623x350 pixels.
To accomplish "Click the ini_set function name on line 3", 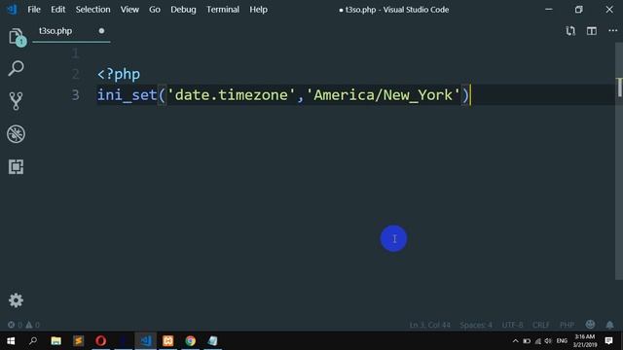I will point(128,95).
